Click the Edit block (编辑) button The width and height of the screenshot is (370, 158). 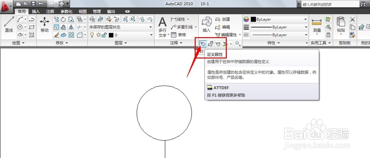pos(222,27)
